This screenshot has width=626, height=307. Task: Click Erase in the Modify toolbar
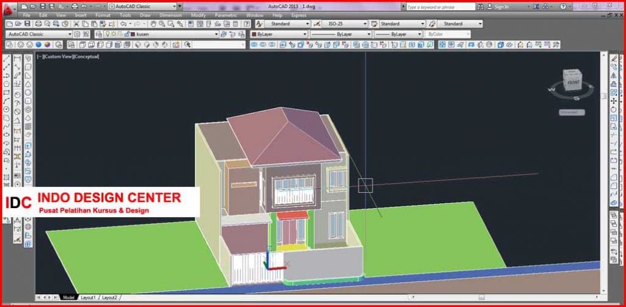[x=614, y=59]
